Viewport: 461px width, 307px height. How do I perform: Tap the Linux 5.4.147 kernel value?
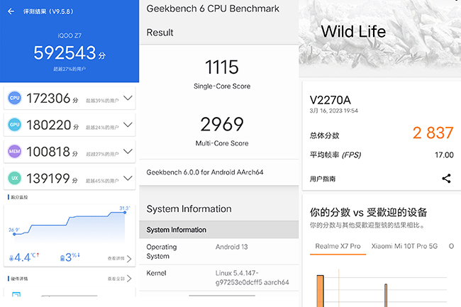point(252,278)
